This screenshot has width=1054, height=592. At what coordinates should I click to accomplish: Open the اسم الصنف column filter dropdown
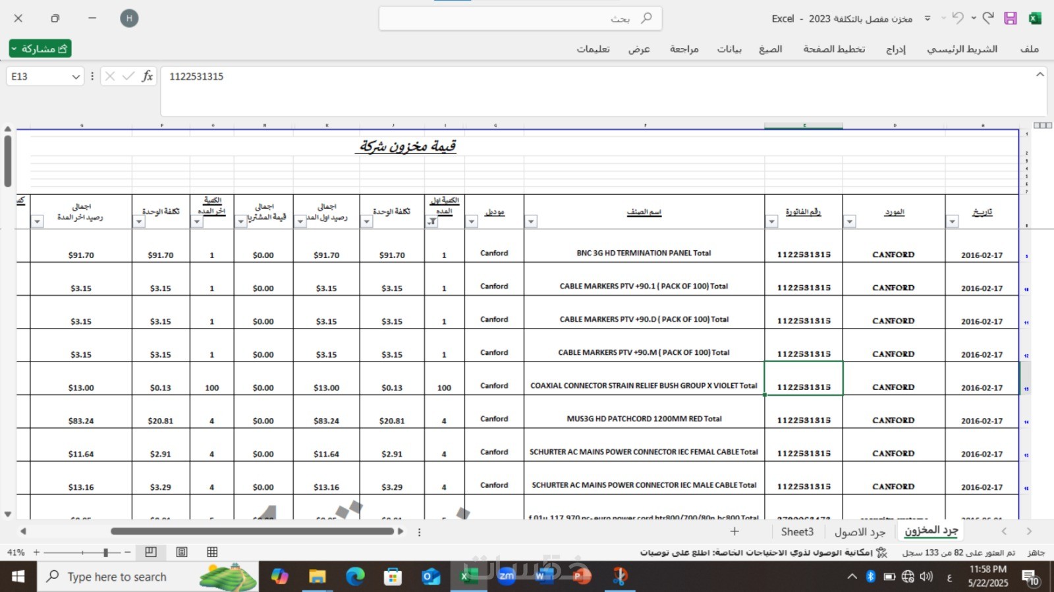(x=531, y=222)
